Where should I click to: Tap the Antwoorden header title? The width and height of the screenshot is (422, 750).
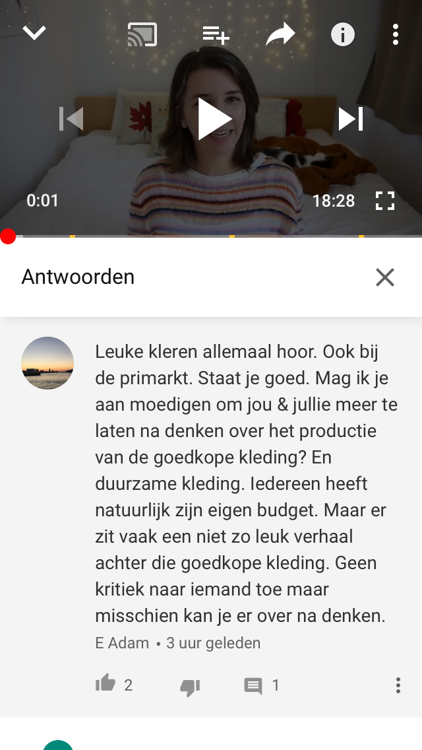tap(78, 277)
